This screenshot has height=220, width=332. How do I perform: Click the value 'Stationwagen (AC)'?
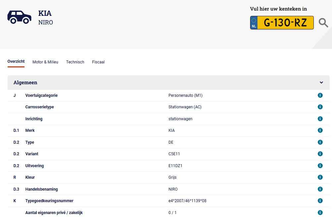click(185, 107)
